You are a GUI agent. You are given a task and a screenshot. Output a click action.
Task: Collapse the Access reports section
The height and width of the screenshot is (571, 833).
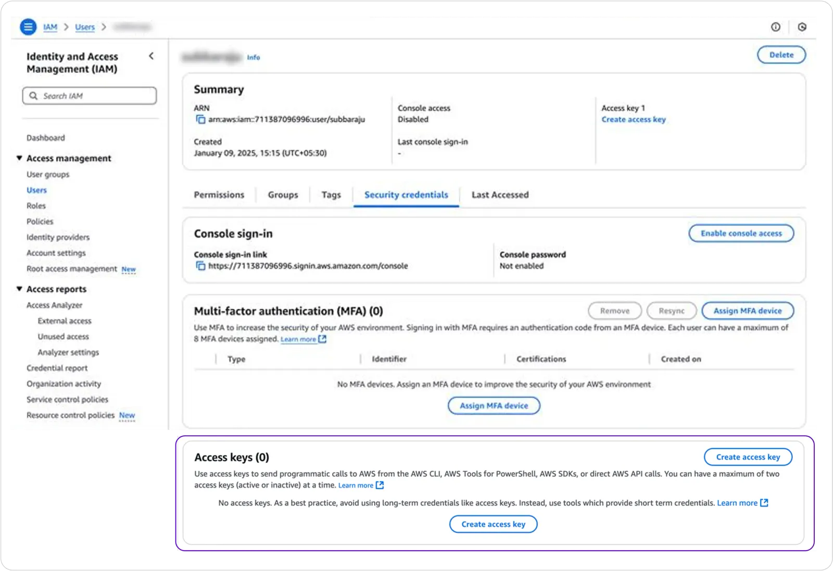pos(19,289)
